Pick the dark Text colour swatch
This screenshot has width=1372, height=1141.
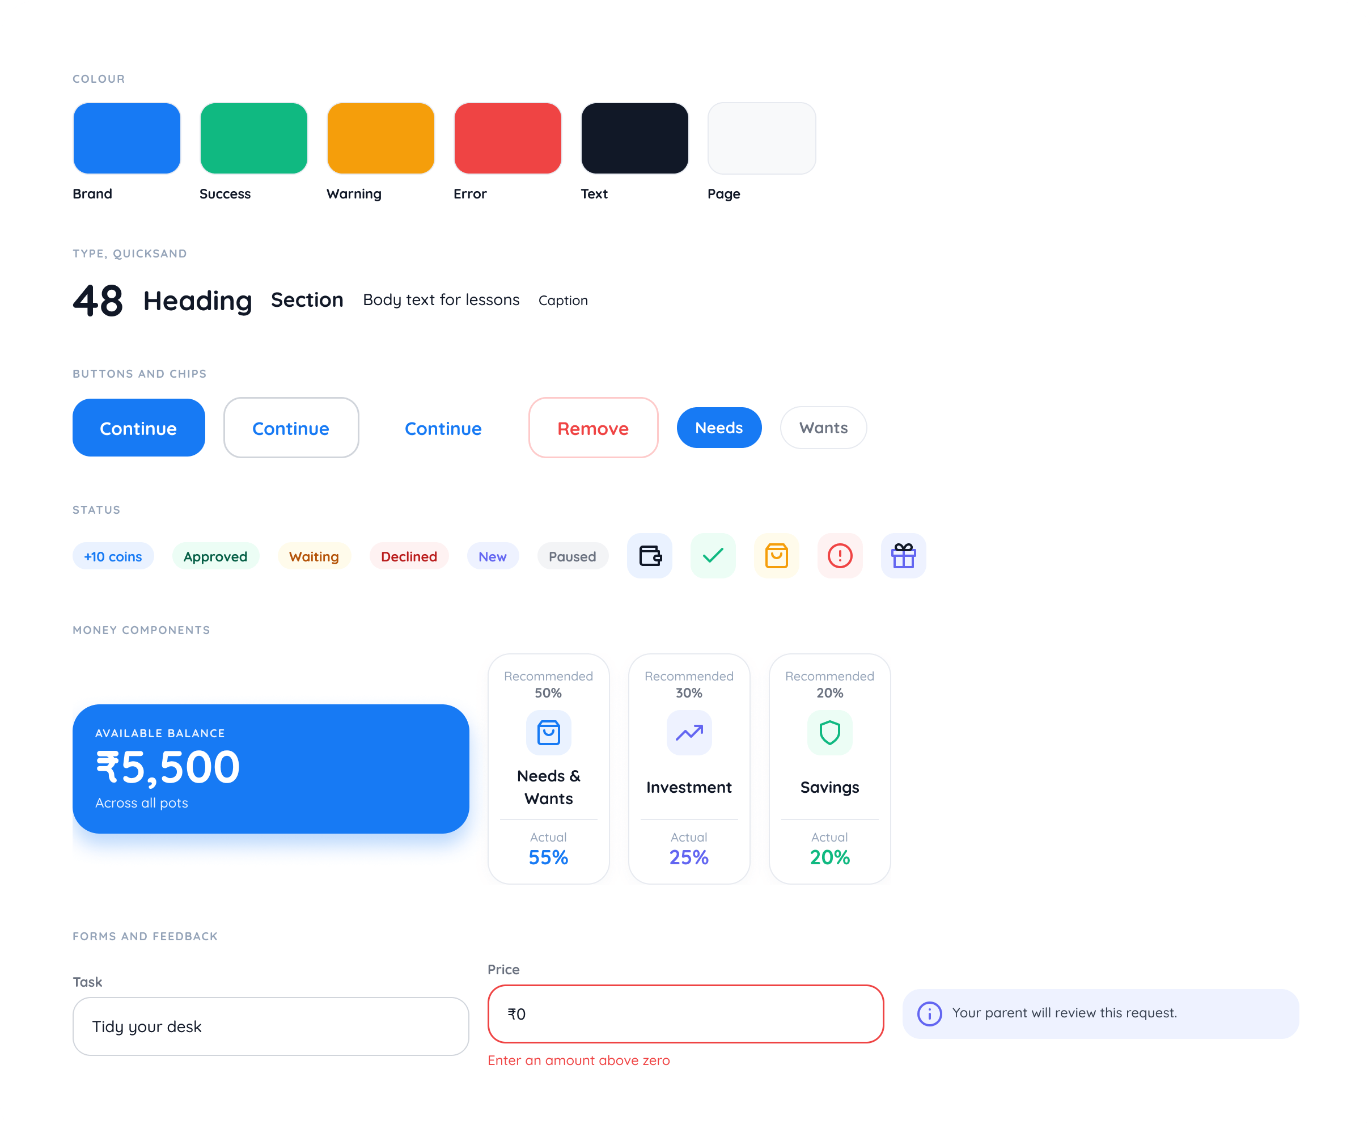tap(634, 138)
